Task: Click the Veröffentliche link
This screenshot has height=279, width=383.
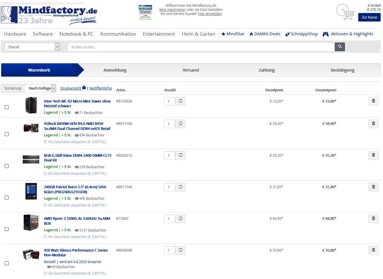Action: click(100, 88)
